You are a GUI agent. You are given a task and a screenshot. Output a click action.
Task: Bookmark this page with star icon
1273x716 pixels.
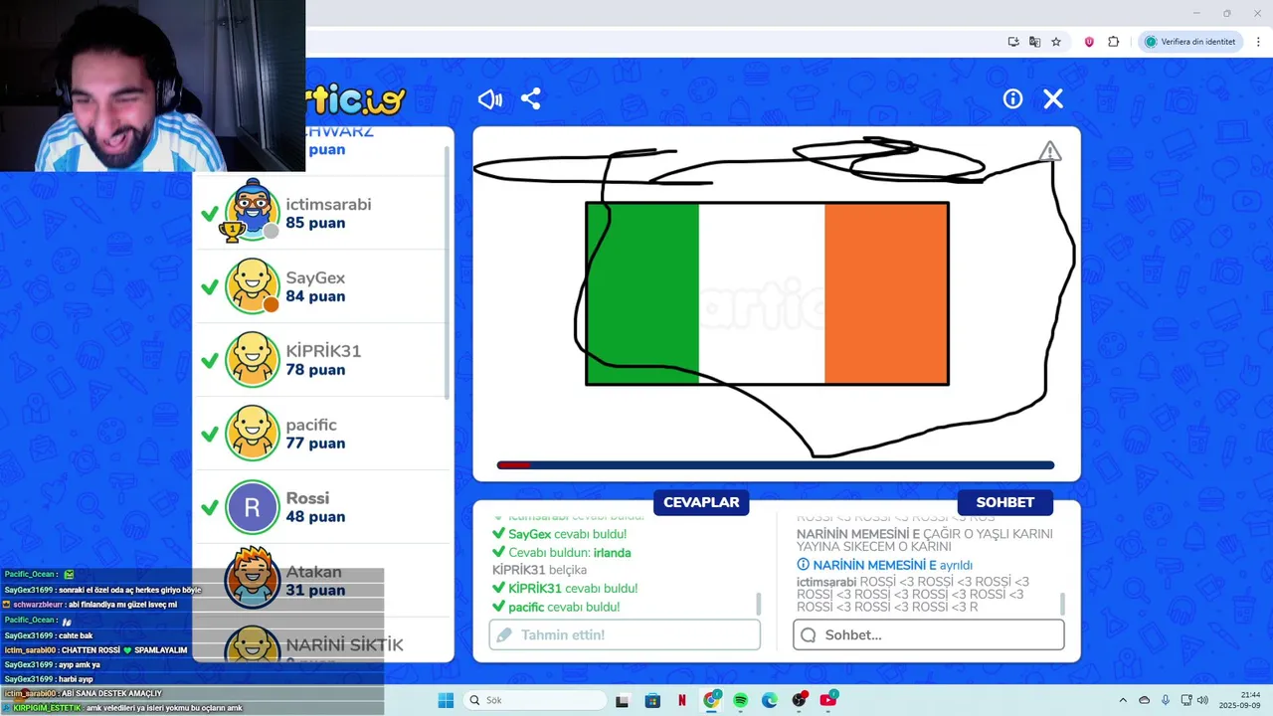1056,42
